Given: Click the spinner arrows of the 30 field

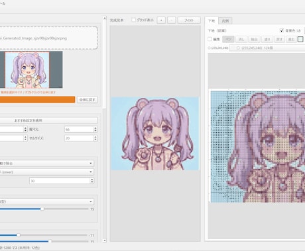Looking at the screenshot, I should pyautogui.click(x=92, y=181).
